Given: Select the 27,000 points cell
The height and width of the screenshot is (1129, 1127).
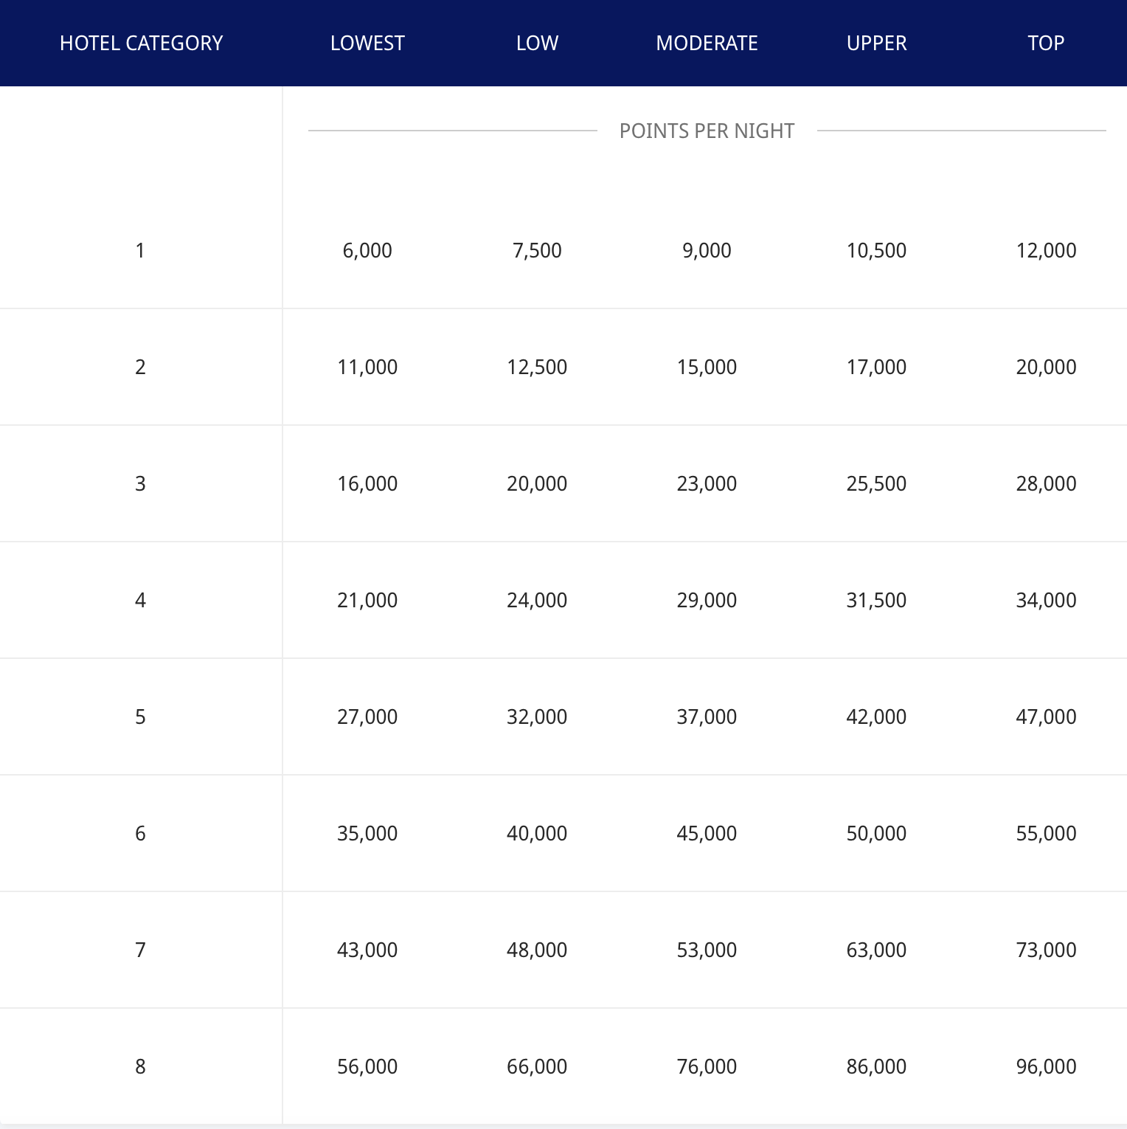Looking at the screenshot, I should pyautogui.click(x=367, y=717).
